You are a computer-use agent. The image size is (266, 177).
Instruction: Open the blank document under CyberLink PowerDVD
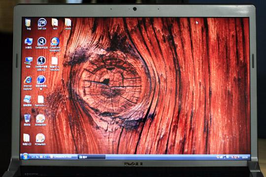[55, 64]
